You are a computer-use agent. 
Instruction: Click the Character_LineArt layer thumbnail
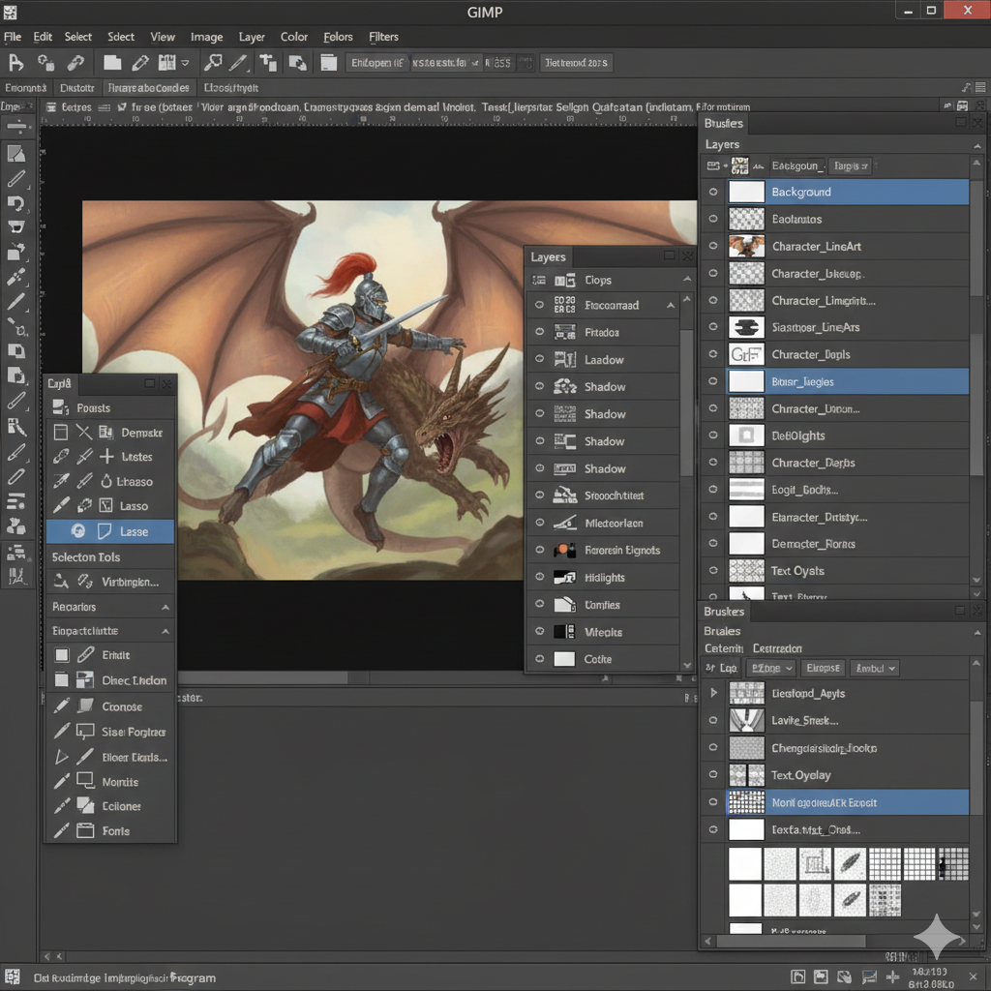pyautogui.click(x=746, y=247)
